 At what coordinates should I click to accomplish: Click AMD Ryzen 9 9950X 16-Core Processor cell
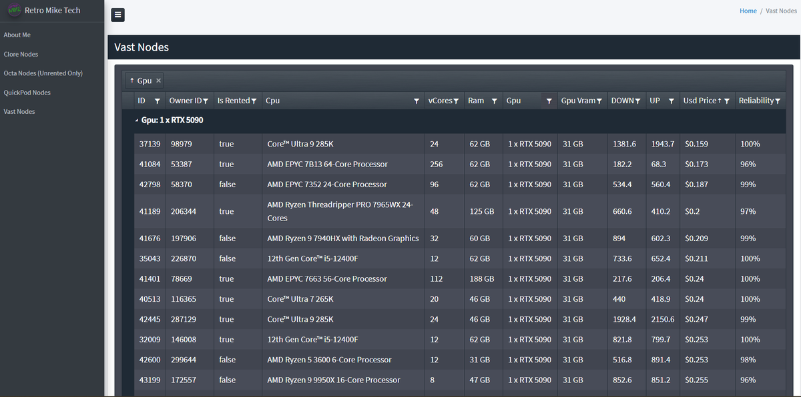[x=344, y=380]
